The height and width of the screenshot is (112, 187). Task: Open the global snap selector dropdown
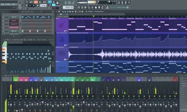tap(55, 8)
